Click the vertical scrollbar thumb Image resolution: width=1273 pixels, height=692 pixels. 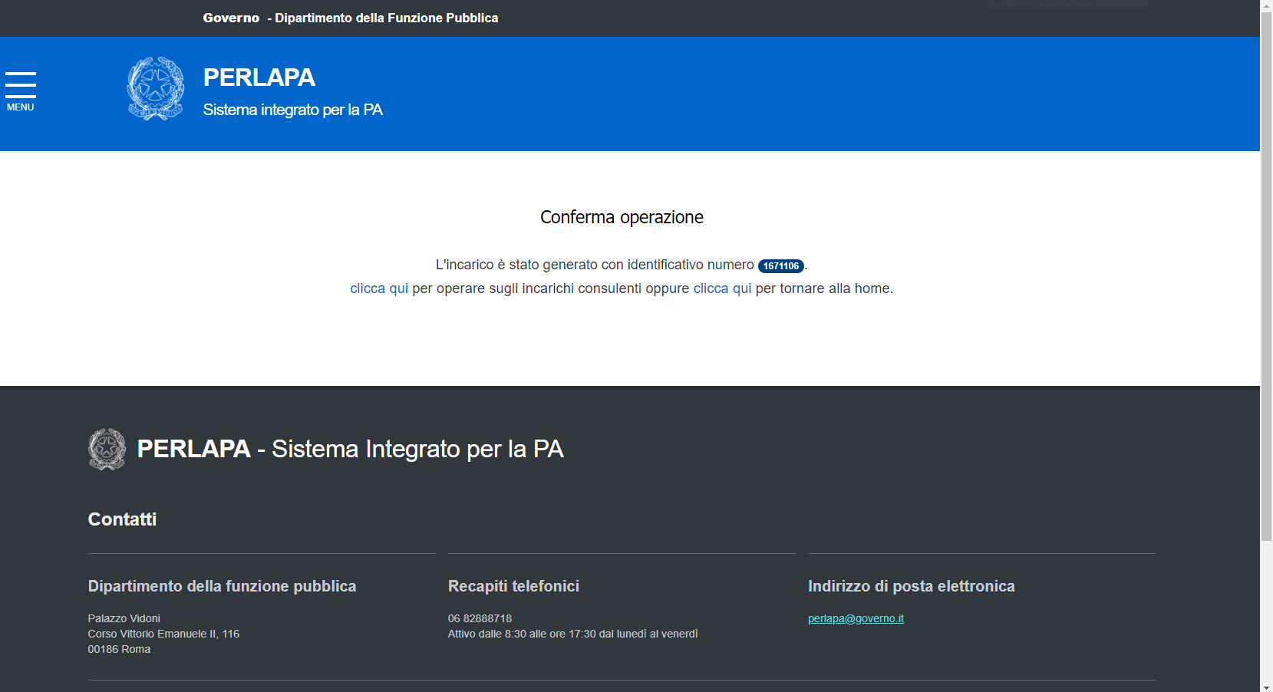[1266, 276]
